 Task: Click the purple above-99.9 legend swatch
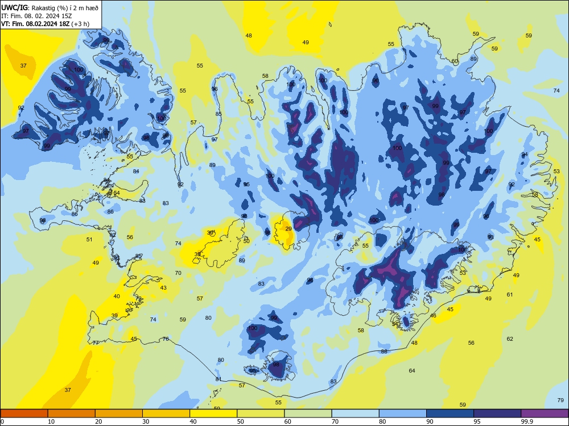[545, 414]
